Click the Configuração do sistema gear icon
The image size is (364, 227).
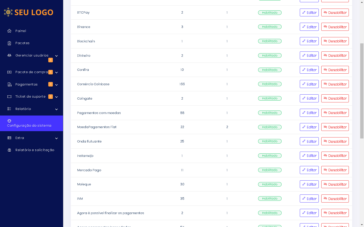coord(9,121)
